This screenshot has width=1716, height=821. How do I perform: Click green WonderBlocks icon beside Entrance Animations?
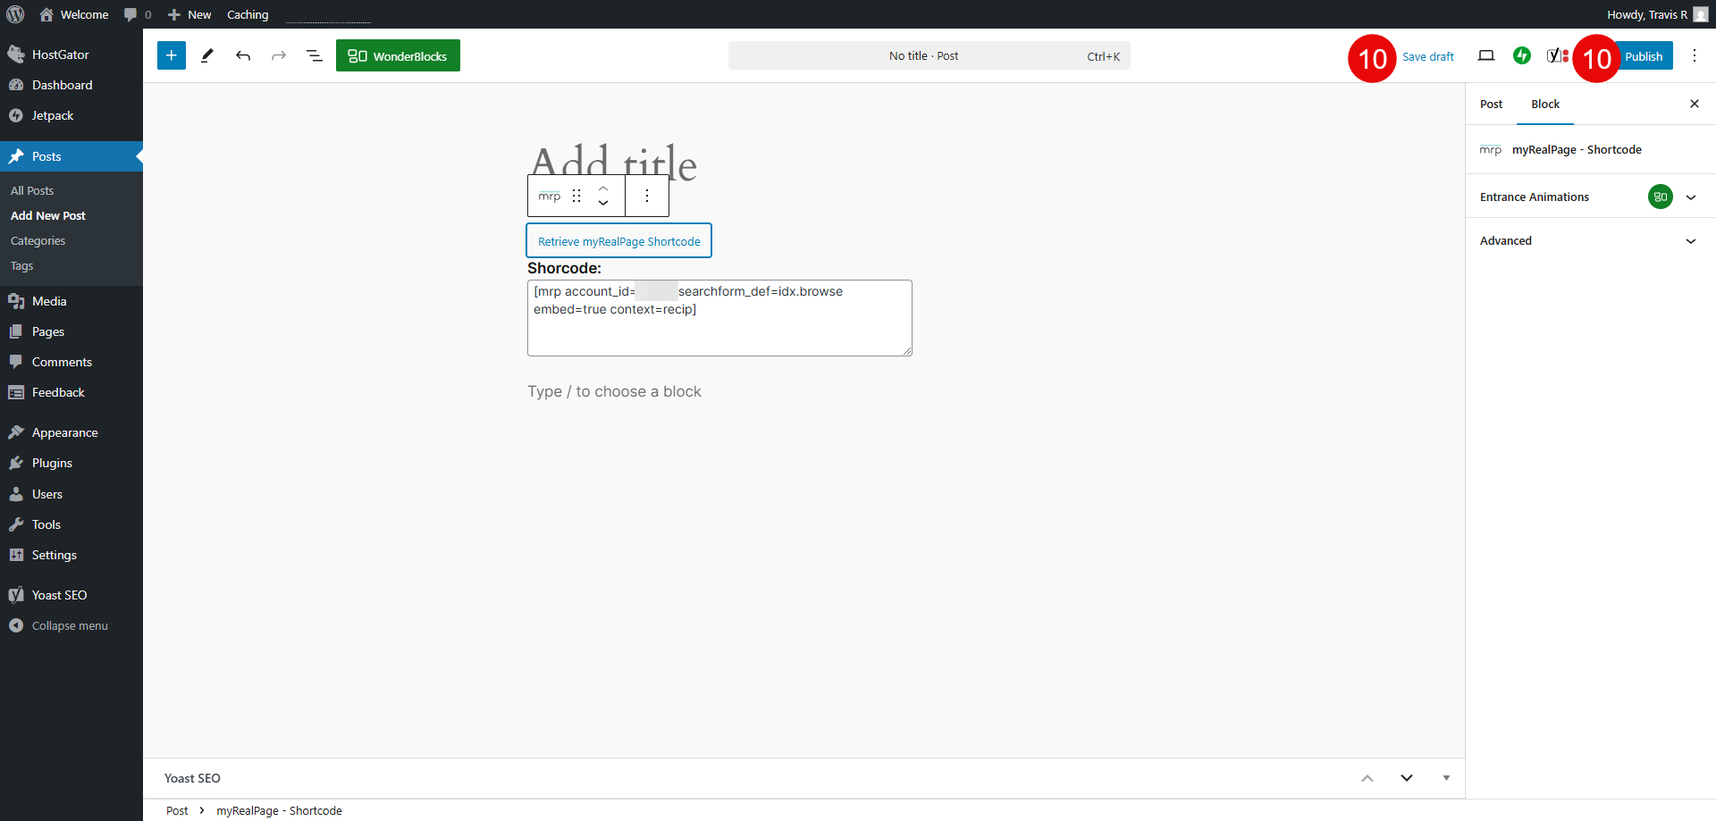(1660, 197)
